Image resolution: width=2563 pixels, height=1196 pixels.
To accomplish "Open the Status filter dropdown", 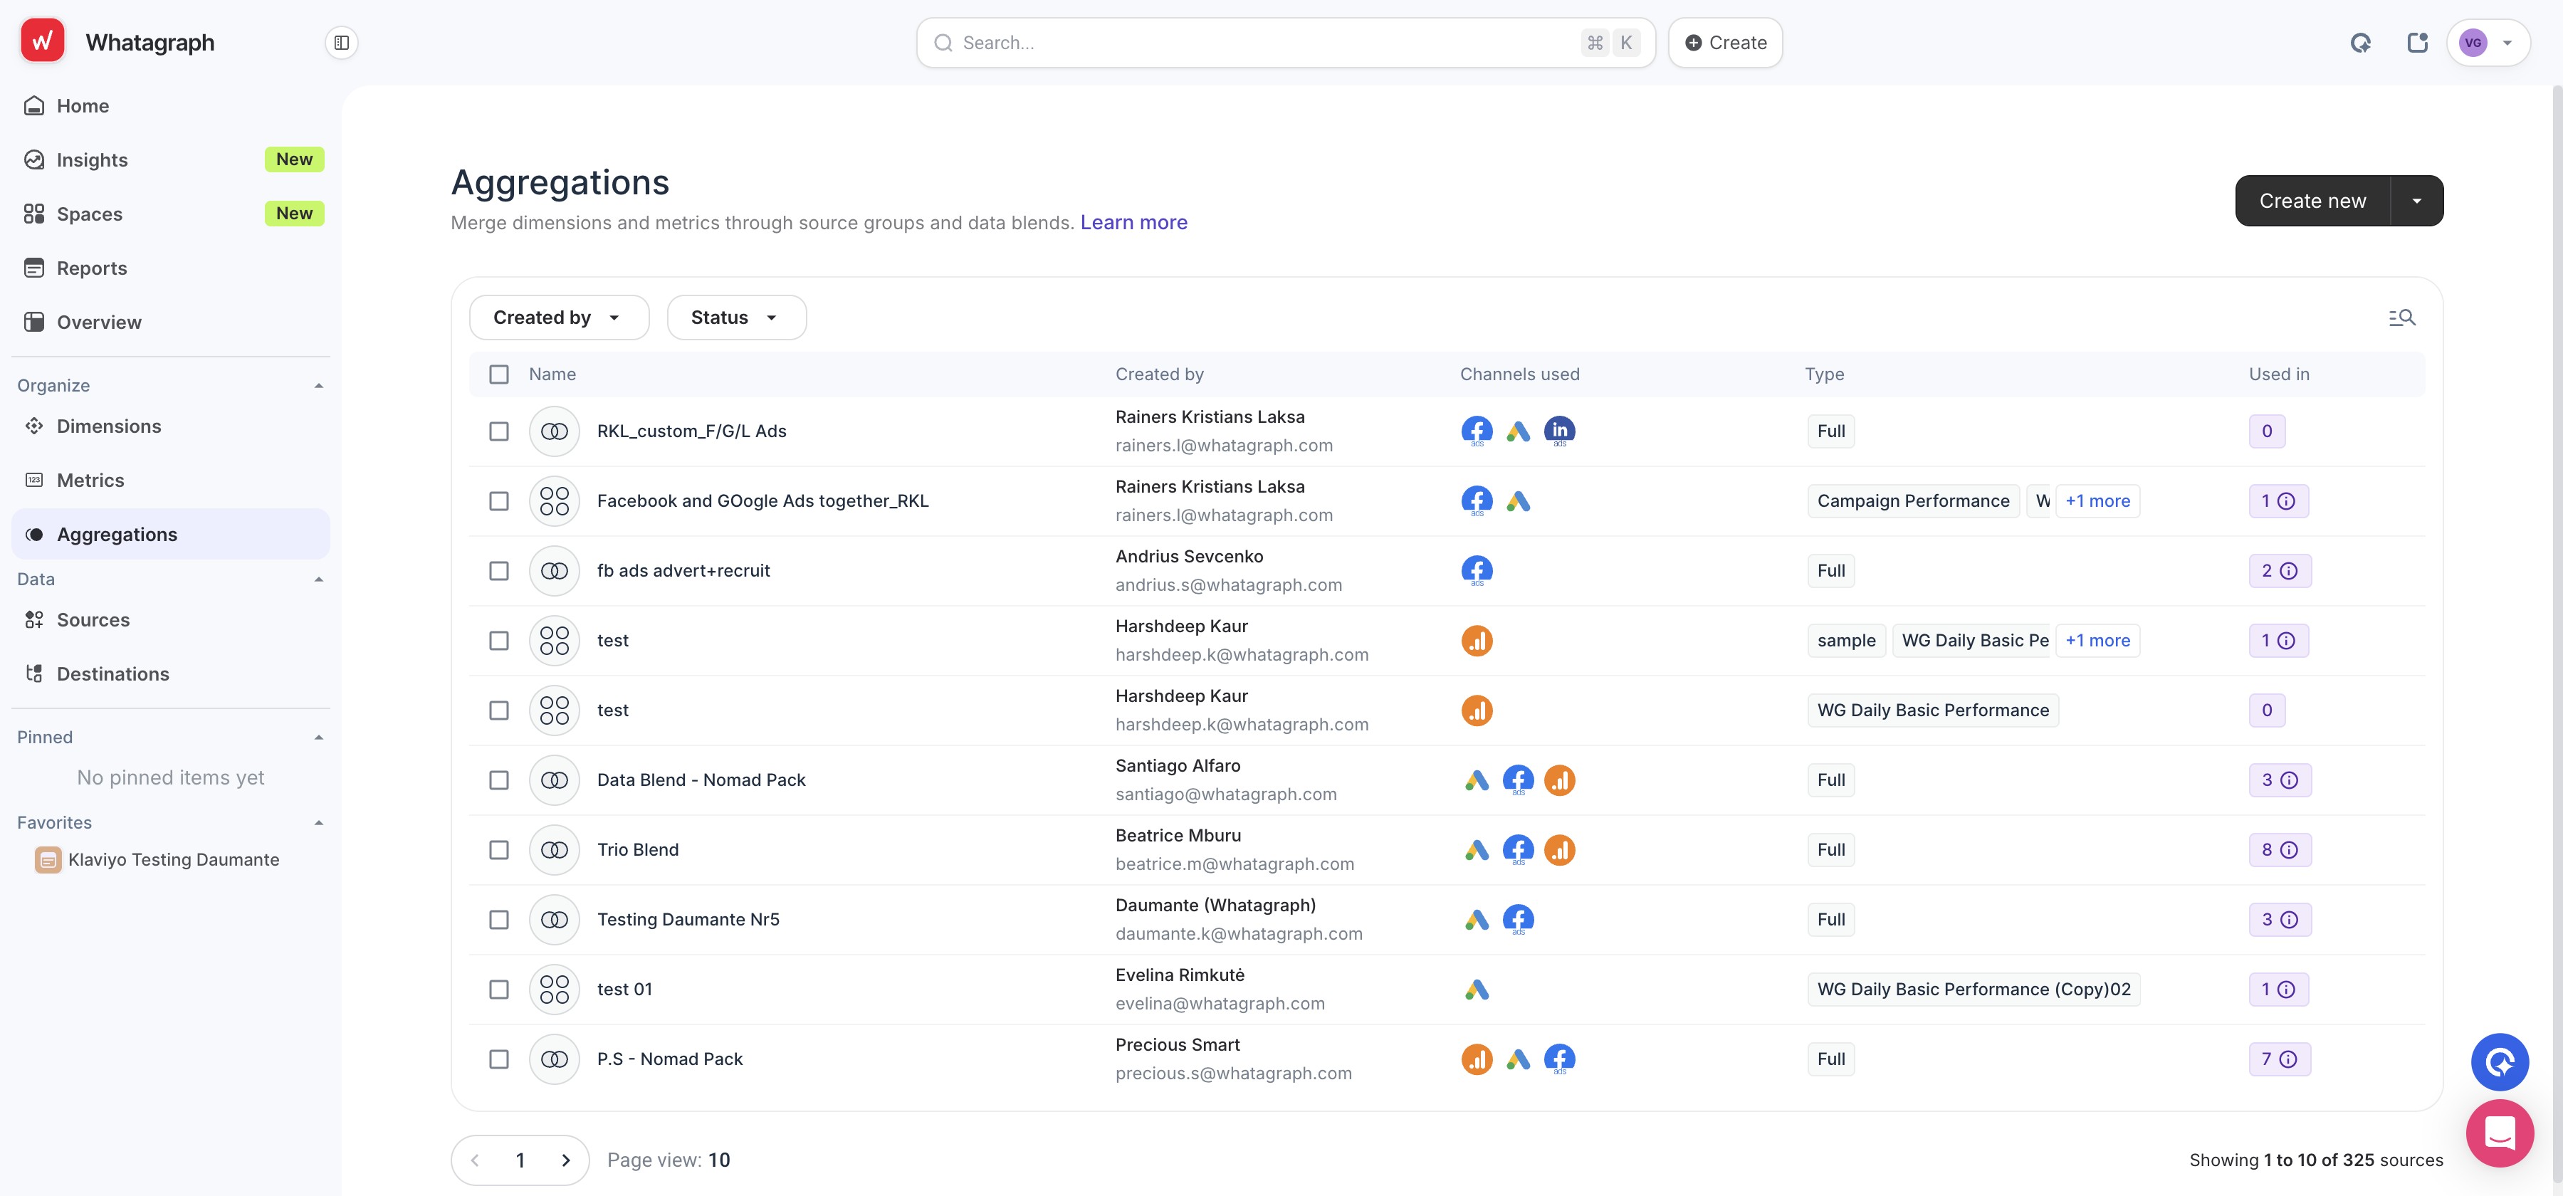I will click(x=736, y=318).
